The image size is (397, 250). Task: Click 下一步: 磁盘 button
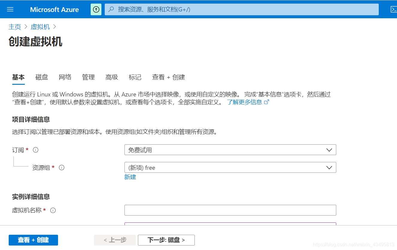[x=166, y=240]
